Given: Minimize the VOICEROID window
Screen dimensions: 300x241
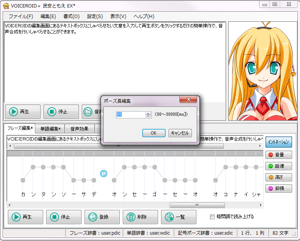Looking at the screenshot, I should [x=265, y=4].
